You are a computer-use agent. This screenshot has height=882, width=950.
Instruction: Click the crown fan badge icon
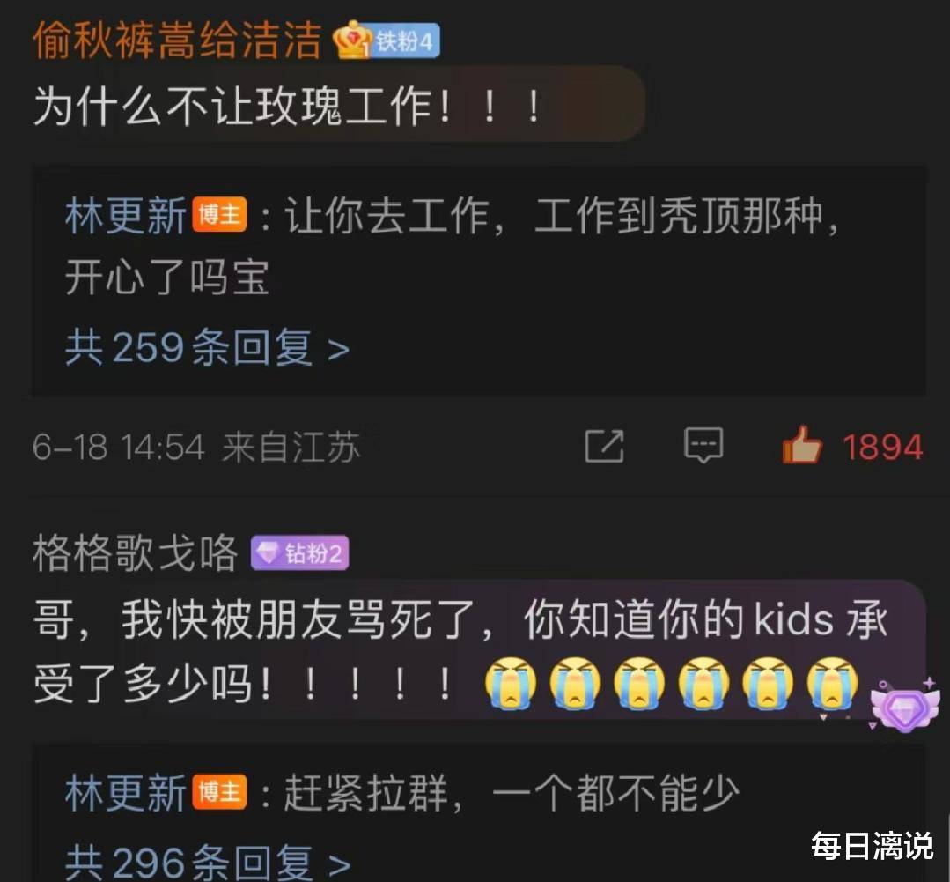point(352,40)
